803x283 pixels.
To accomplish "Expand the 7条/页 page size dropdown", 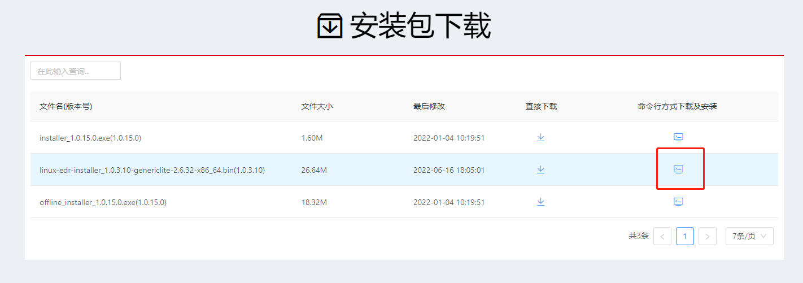I will (x=749, y=236).
